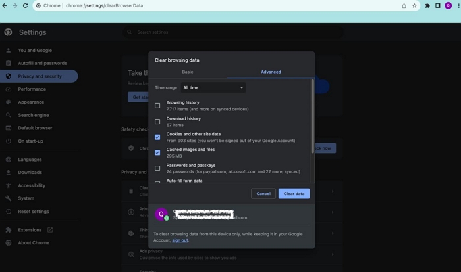Open the profile avatar in the Chrome toolbar
The image size is (461, 272).
point(448,5)
